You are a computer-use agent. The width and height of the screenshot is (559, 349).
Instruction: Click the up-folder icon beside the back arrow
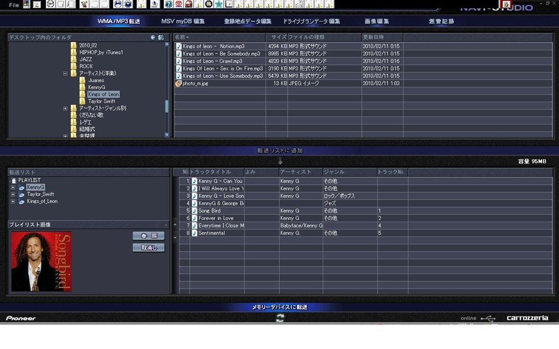click(x=161, y=37)
